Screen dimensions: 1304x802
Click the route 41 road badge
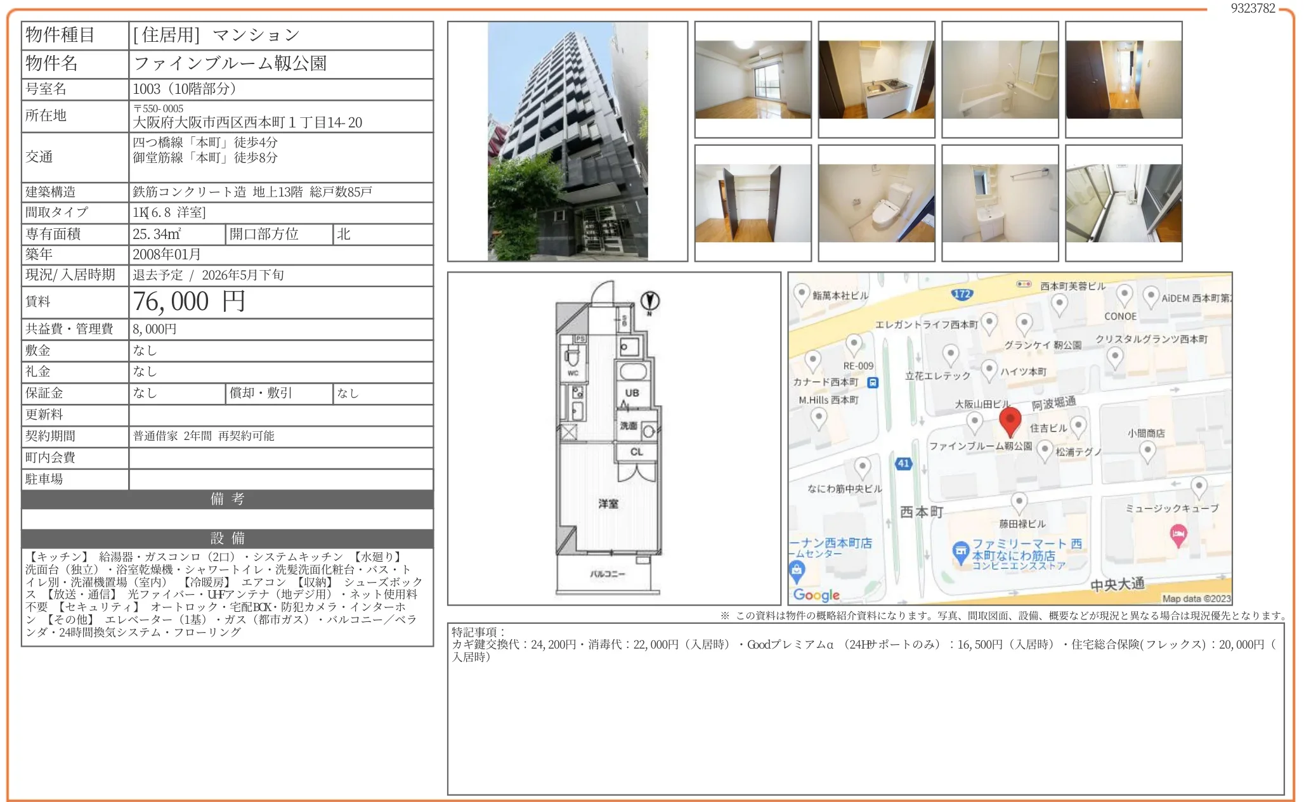[904, 463]
